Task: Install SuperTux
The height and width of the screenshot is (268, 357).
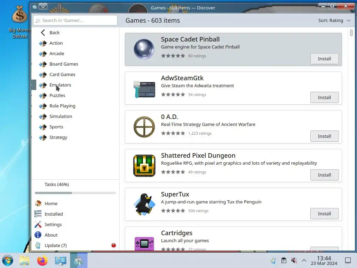Action: pos(324,214)
